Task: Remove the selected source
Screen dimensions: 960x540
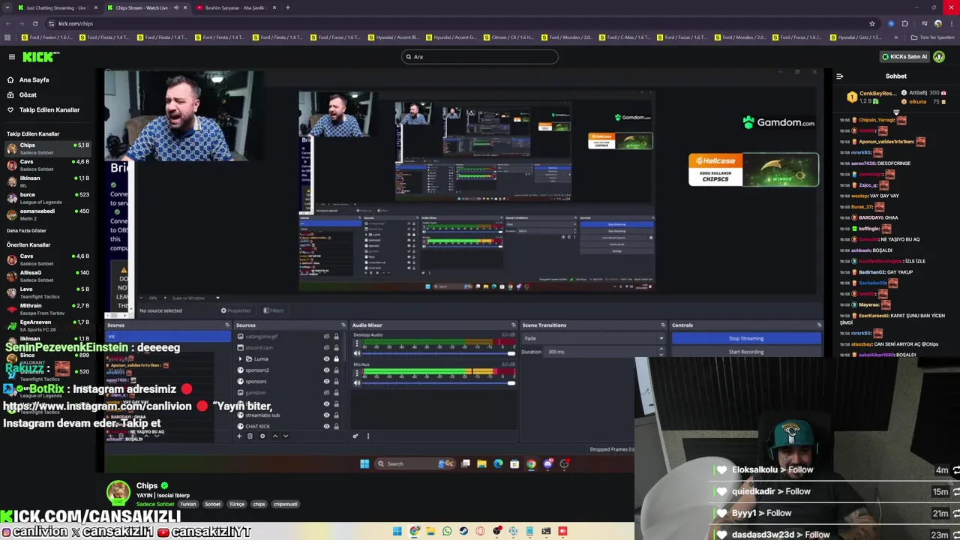Action: [x=250, y=436]
